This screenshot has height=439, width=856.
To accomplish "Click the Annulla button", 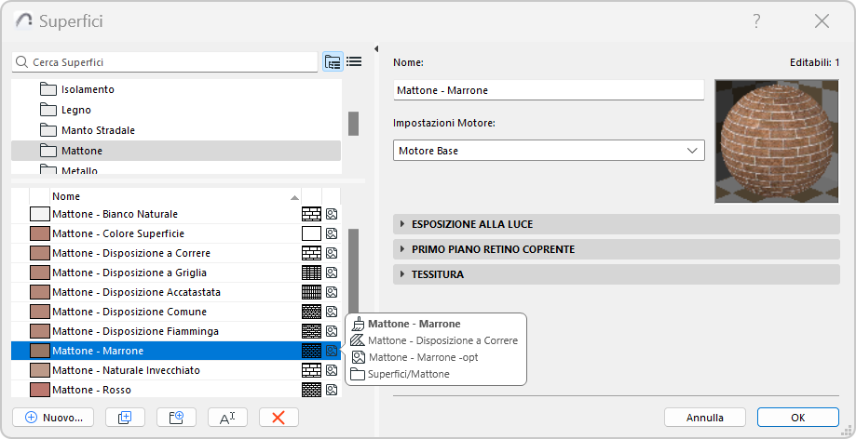I will (705, 418).
